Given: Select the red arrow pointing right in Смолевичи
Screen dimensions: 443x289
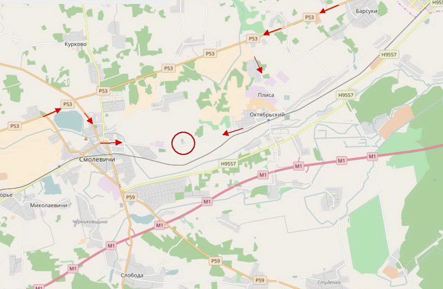Looking at the screenshot, I should point(111,143).
